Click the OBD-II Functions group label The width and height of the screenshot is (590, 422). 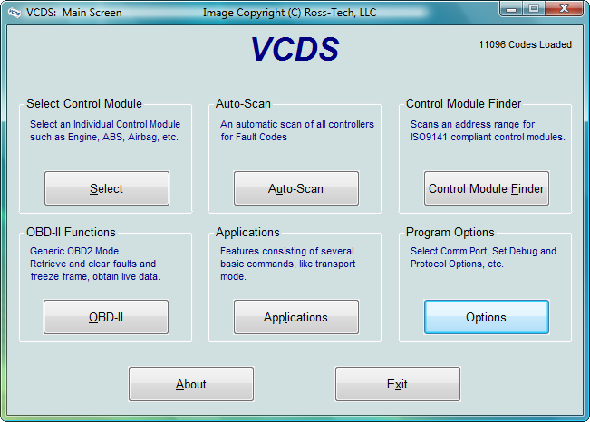pos(71,232)
